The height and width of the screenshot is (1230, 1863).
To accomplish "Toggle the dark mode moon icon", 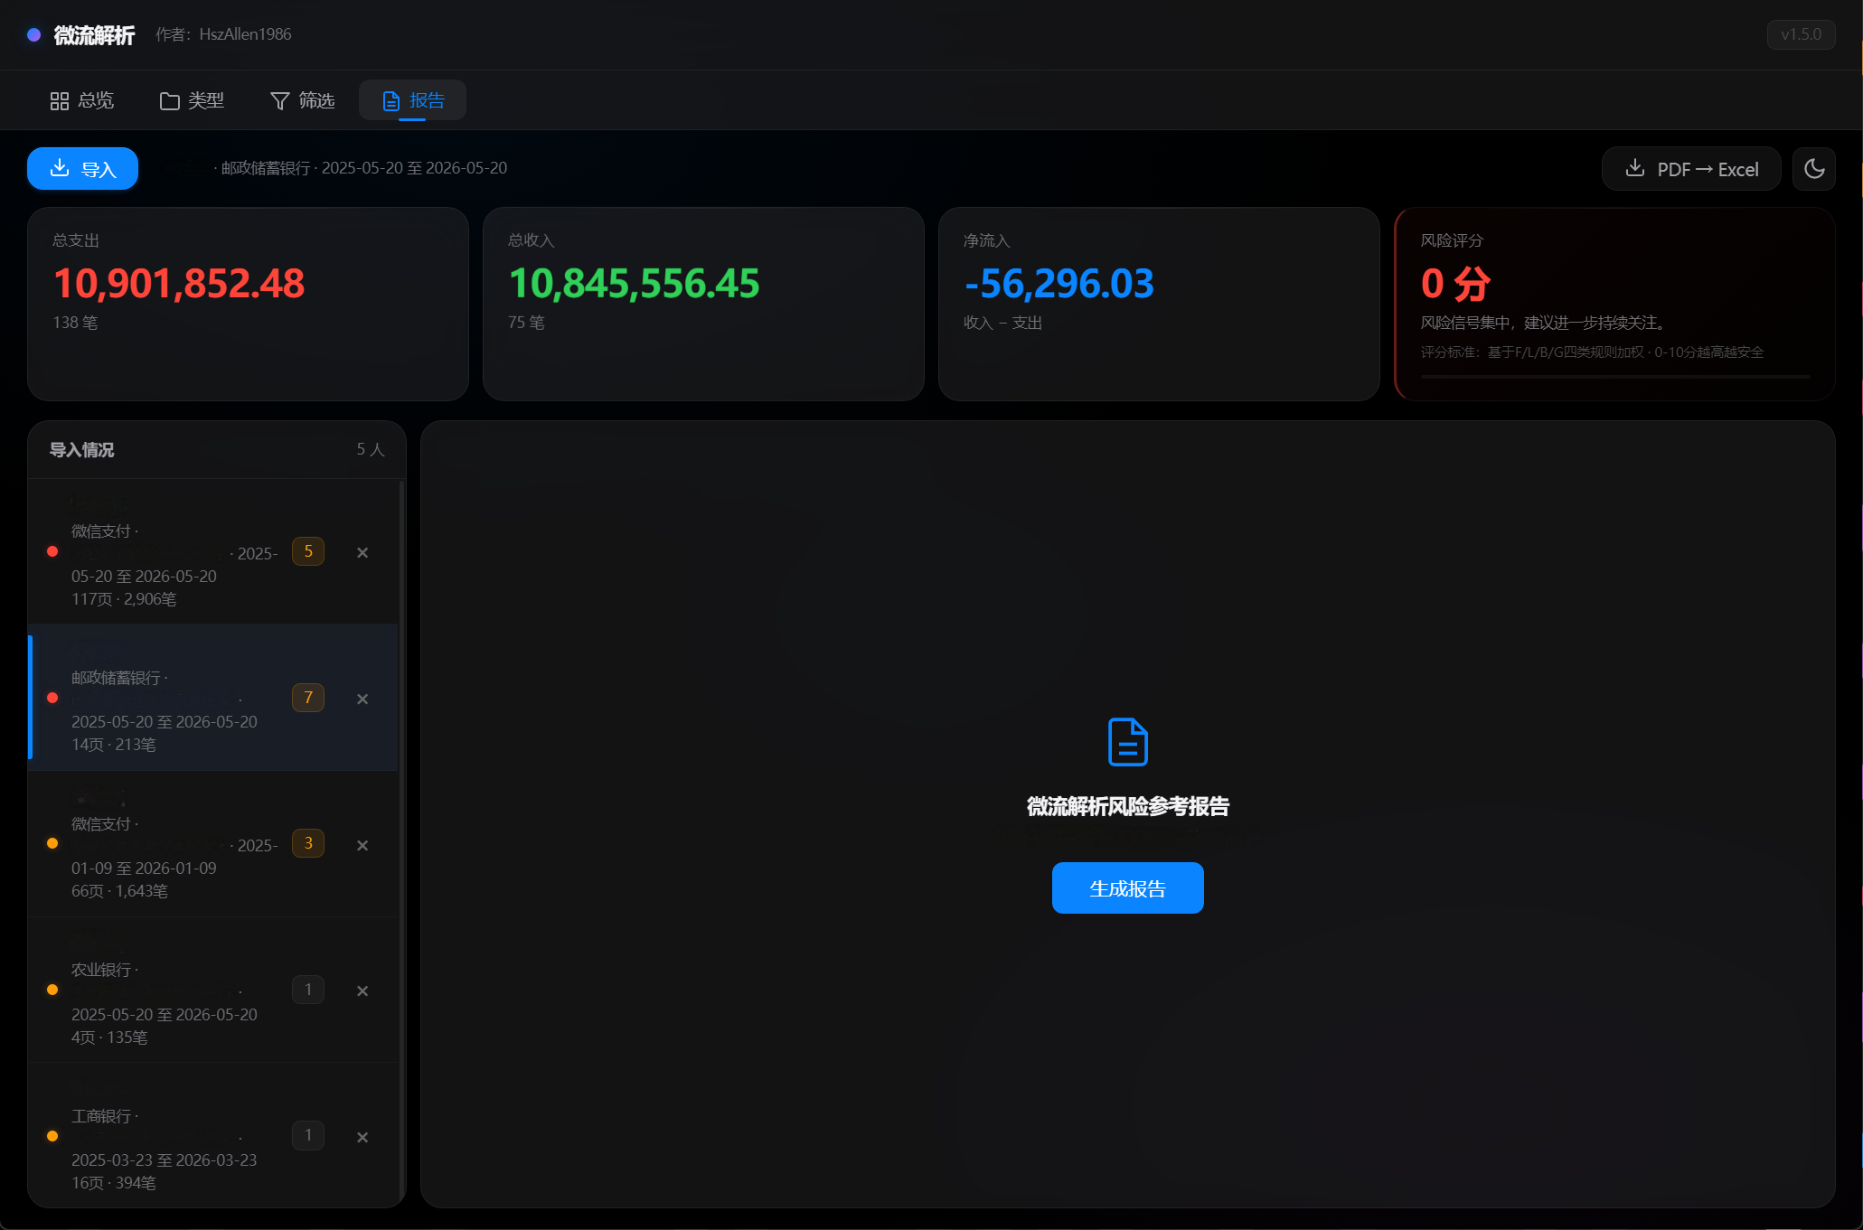I will tap(1813, 169).
